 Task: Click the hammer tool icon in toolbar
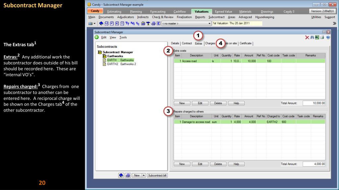click(x=148, y=23)
